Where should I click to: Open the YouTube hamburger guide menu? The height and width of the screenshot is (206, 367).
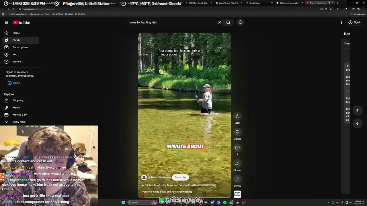[x=6, y=22]
